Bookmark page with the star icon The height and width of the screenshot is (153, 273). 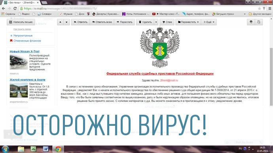[x=259, y=8]
